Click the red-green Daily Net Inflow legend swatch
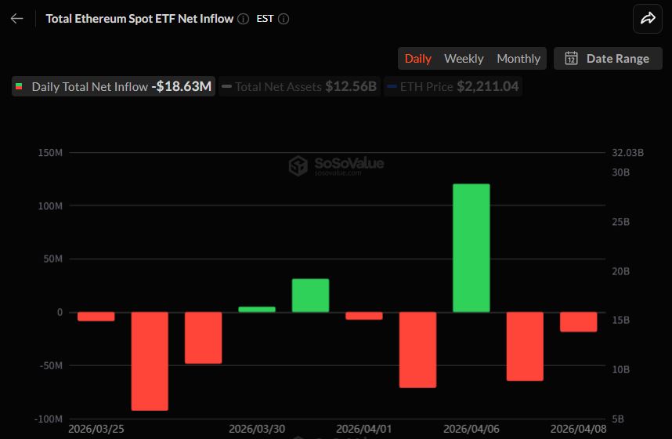The height and width of the screenshot is (439, 672). [x=19, y=87]
